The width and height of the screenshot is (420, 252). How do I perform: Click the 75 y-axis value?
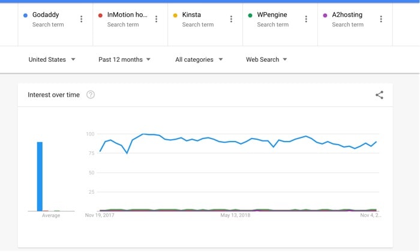(x=91, y=153)
